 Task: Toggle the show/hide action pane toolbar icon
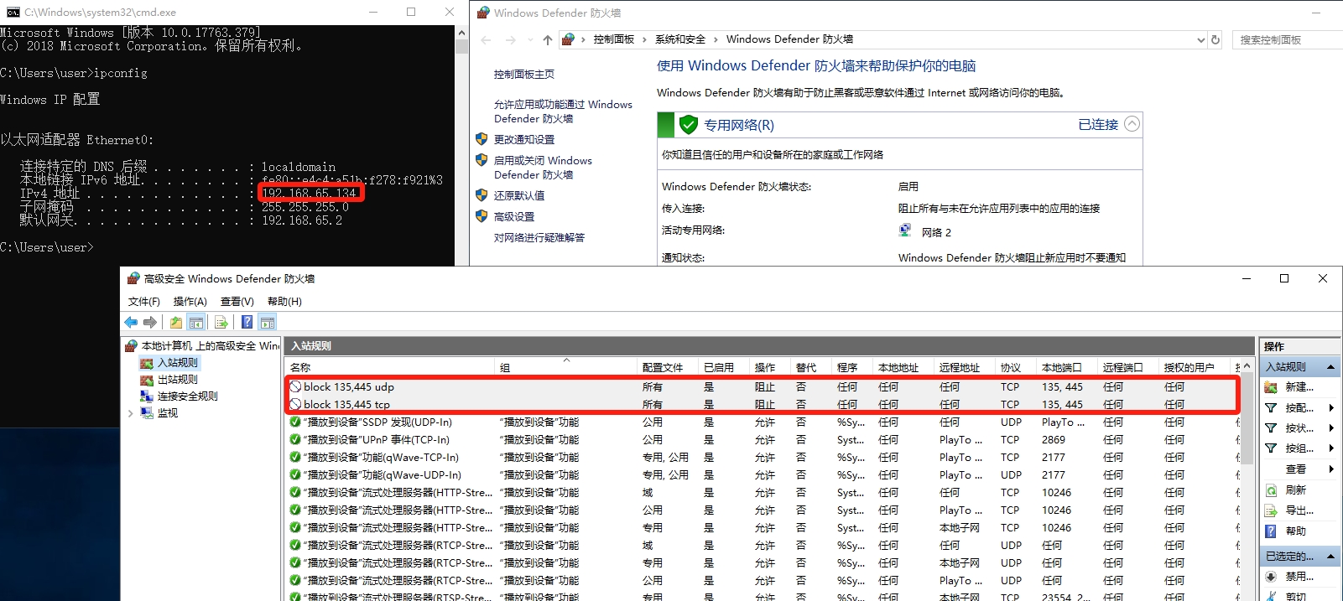(268, 323)
